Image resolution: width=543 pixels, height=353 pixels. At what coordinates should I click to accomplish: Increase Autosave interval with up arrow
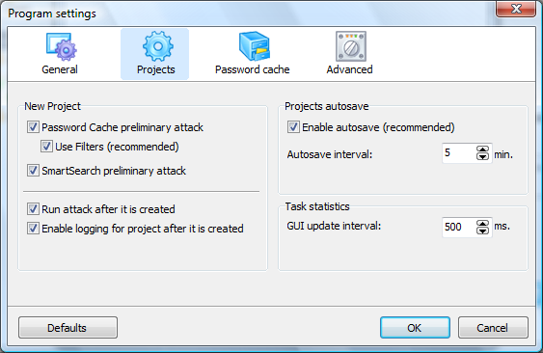483,149
